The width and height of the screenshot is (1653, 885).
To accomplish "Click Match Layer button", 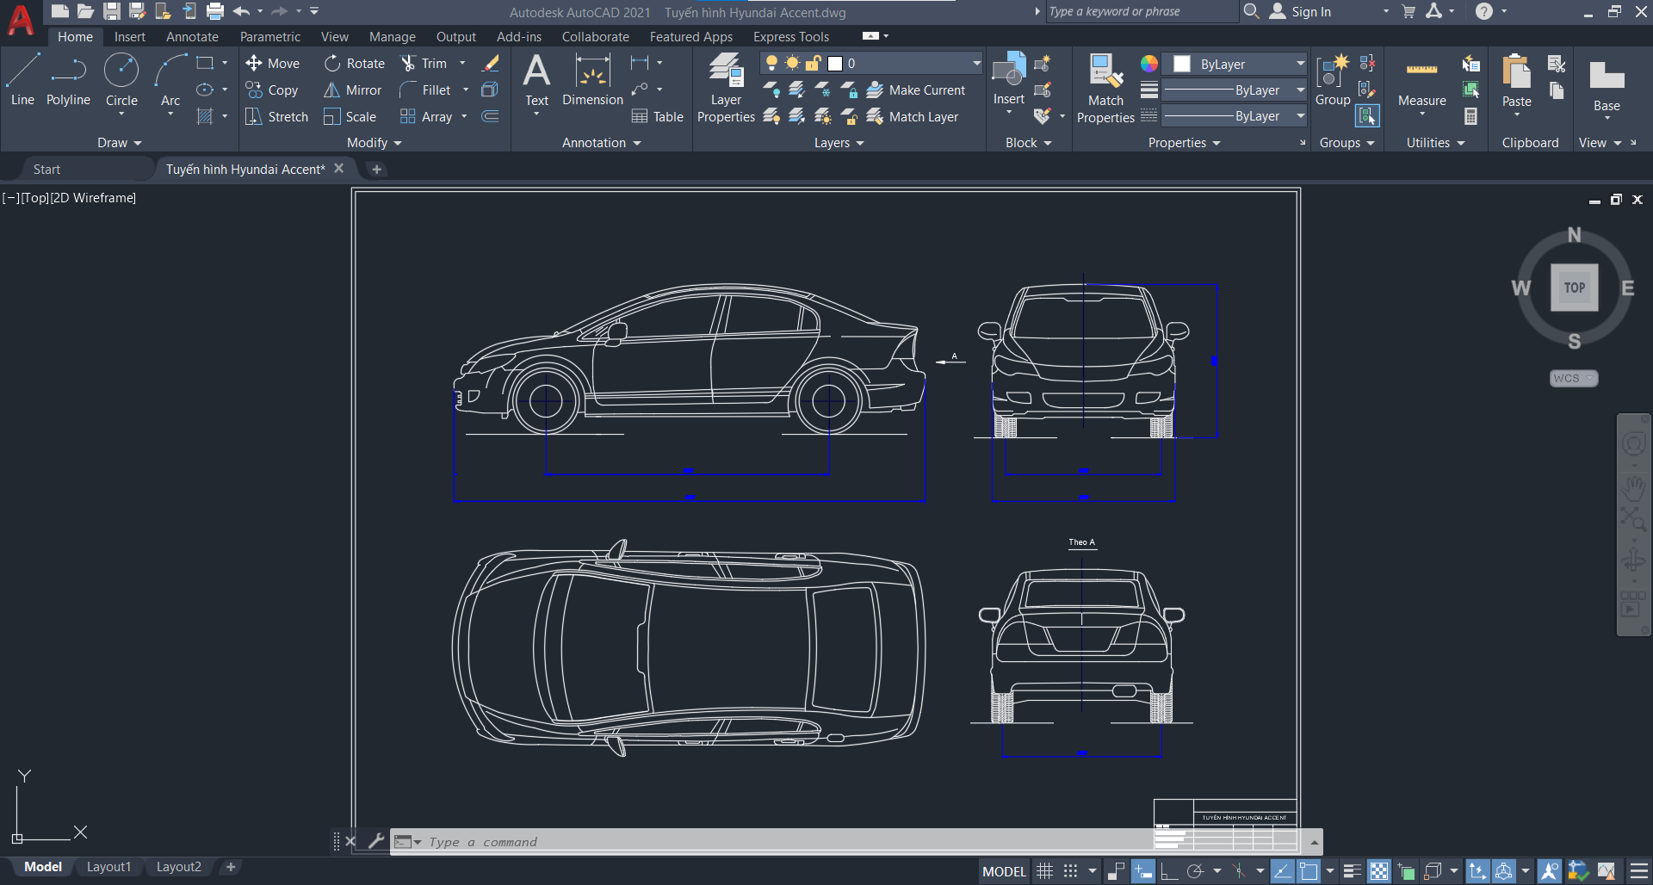I will (913, 116).
